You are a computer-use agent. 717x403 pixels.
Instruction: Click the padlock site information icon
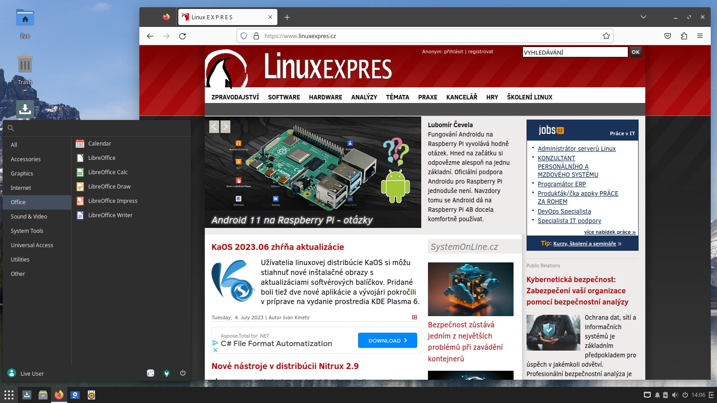coord(256,36)
